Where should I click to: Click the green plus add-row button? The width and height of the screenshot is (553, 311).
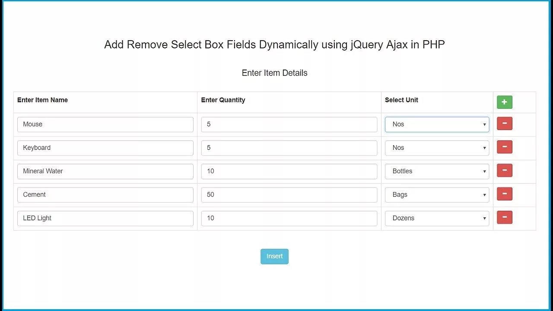tap(504, 102)
